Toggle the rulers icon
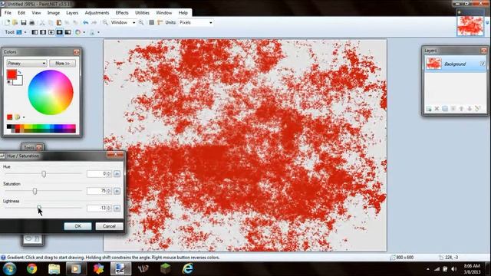The image size is (491, 276). click(x=160, y=22)
